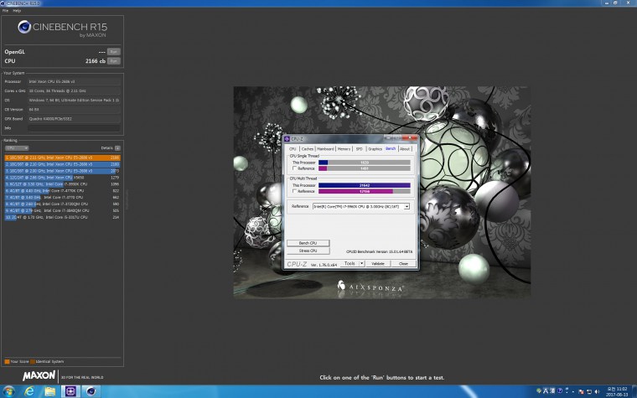The height and width of the screenshot is (398, 637).
Task: Click the Tools button in CPU-Z
Action: 350,263
